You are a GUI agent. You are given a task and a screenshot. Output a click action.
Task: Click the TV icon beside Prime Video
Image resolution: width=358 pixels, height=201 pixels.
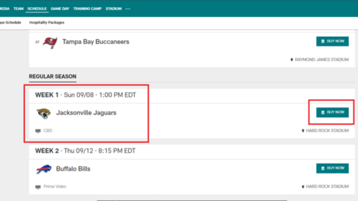point(38,187)
